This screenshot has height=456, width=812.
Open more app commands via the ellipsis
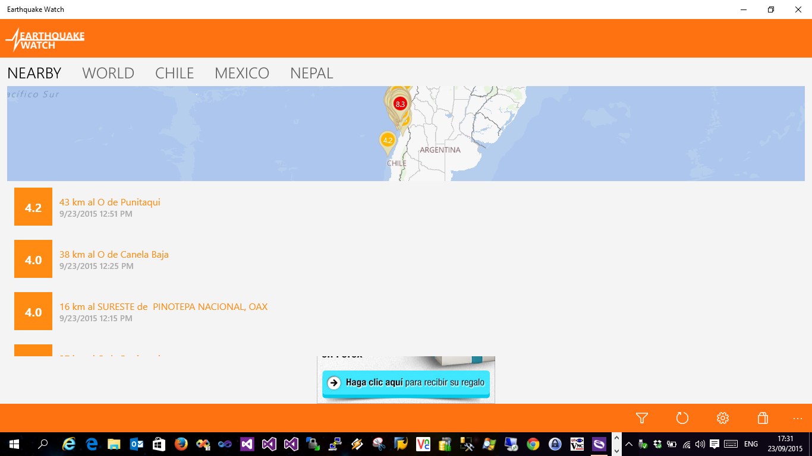pyautogui.click(x=797, y=418)
